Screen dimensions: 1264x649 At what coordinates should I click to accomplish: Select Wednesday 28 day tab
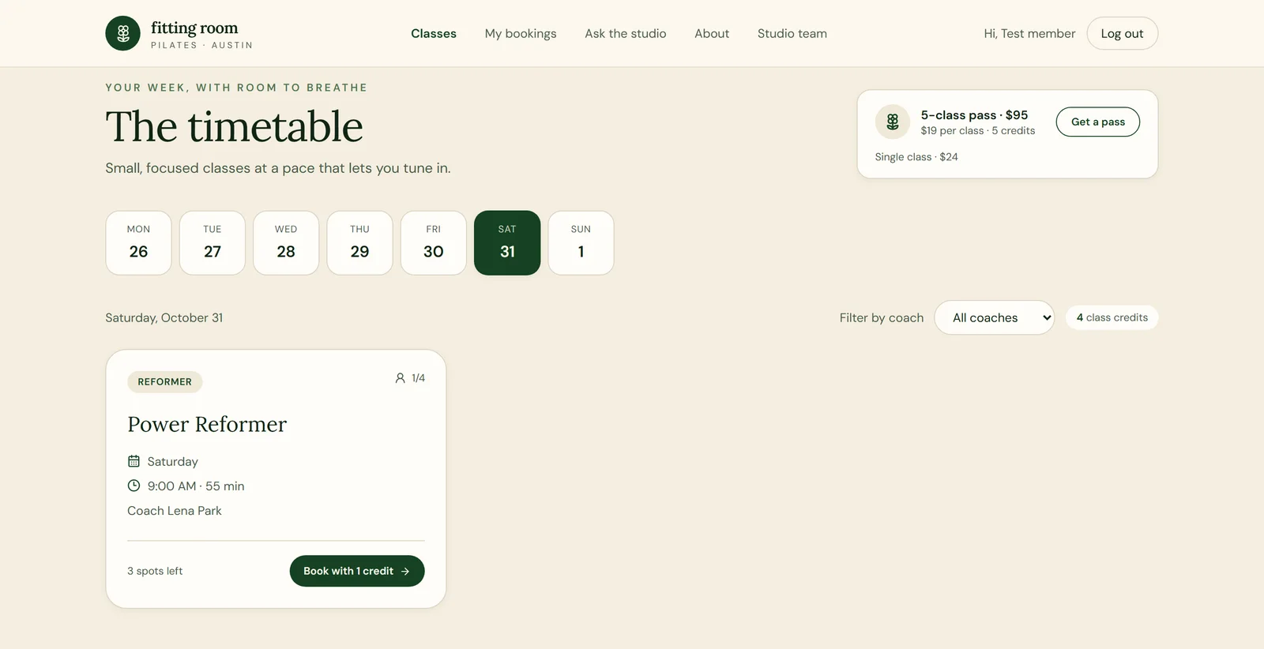(286, 242)
